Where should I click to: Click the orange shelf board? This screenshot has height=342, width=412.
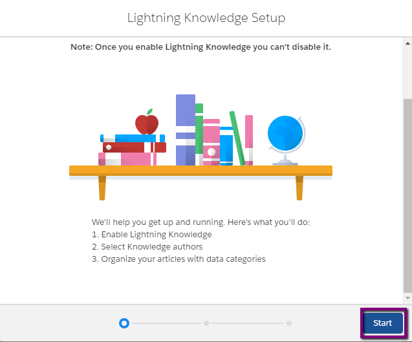coord(201,171)
